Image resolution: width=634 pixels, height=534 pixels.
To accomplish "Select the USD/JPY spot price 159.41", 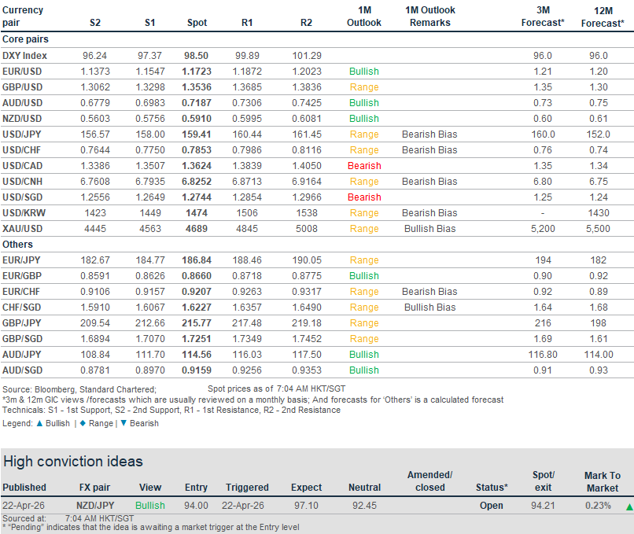I will [x=197, y=134].
